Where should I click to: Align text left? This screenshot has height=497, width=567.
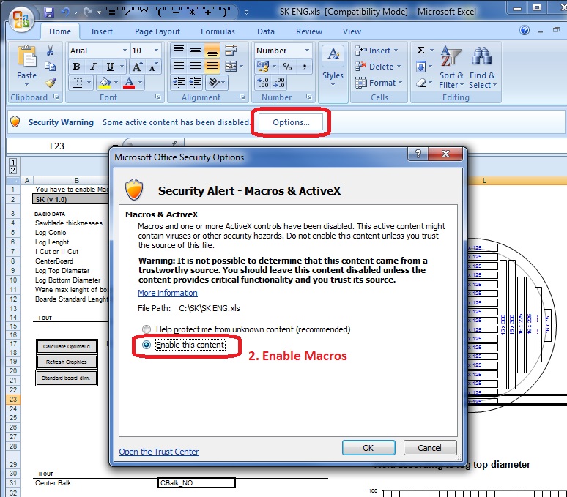click(179, 67)
